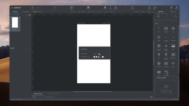Add the Placeholder library item
This screenshot has height=106, width=189.
point(173,56)
